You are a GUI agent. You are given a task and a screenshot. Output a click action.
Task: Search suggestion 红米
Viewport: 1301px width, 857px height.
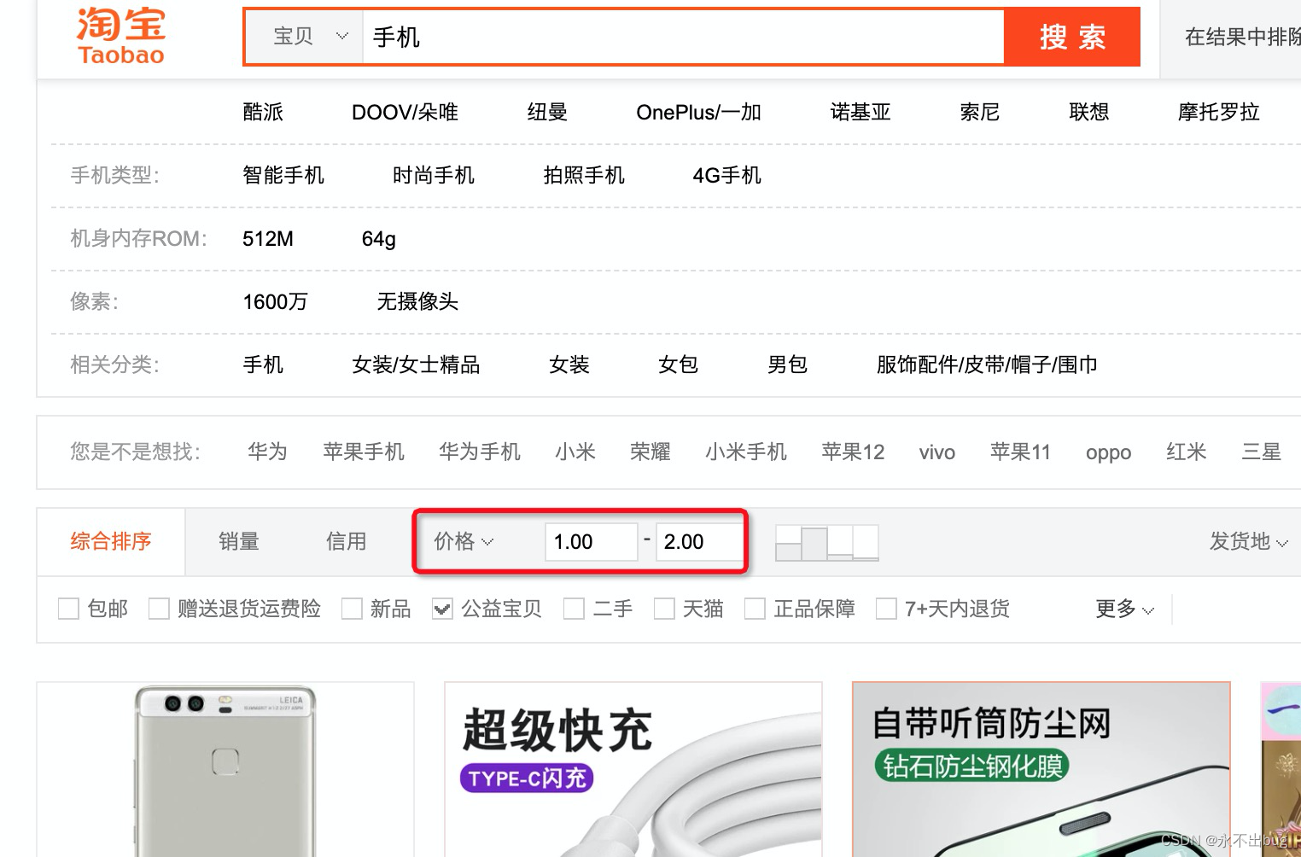click(x=1187, y=452)
